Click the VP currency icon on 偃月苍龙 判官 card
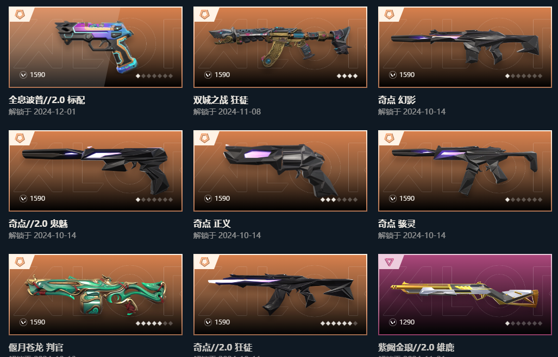558x357 pixels. (x=23, y=322)
